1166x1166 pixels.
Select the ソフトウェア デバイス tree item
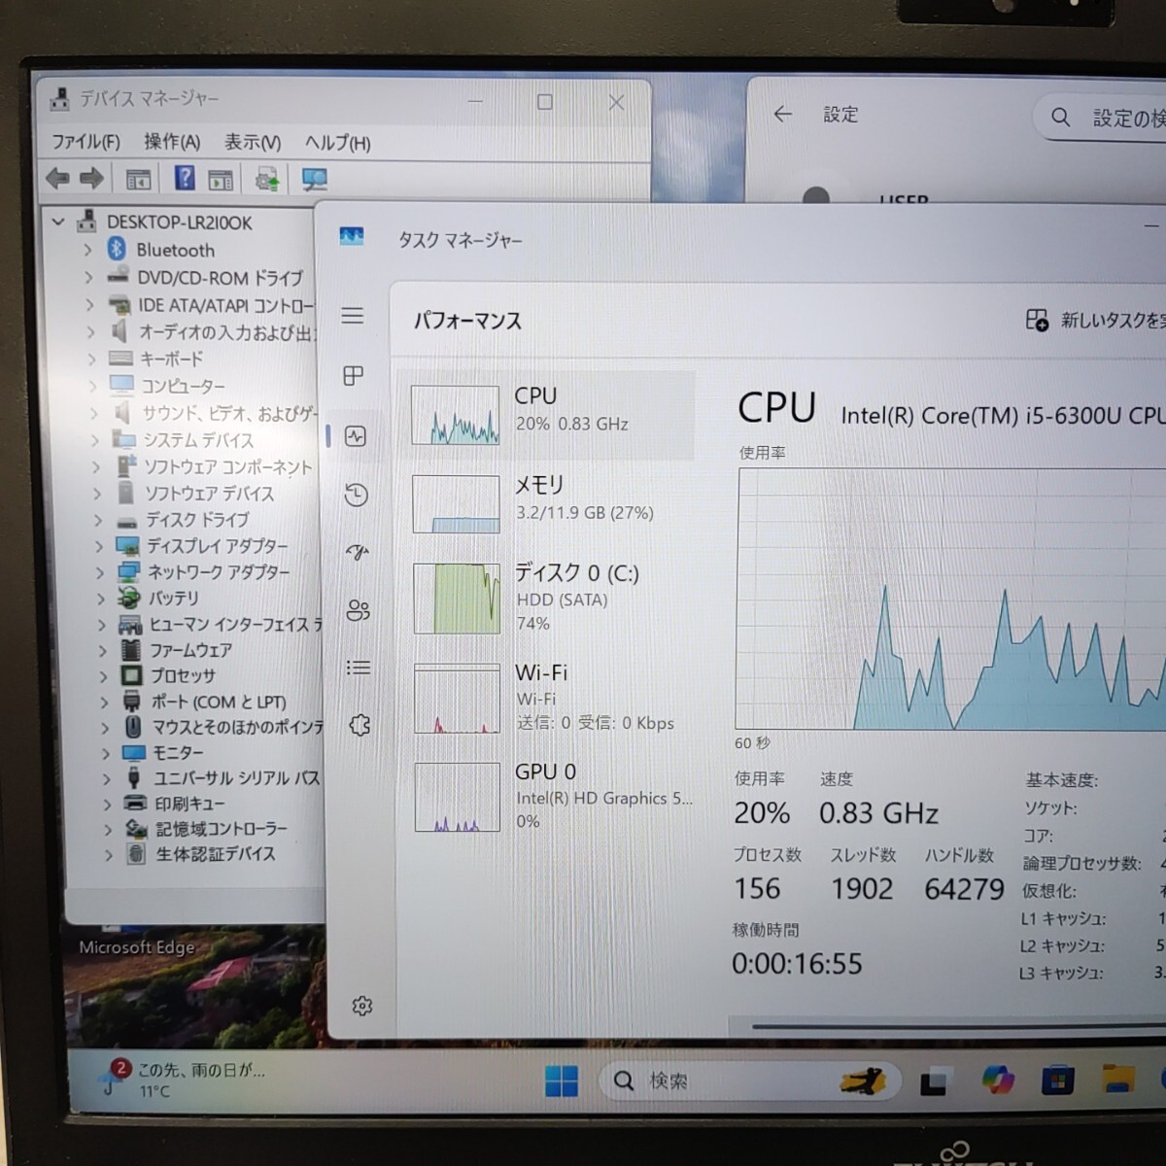point(209,494)
